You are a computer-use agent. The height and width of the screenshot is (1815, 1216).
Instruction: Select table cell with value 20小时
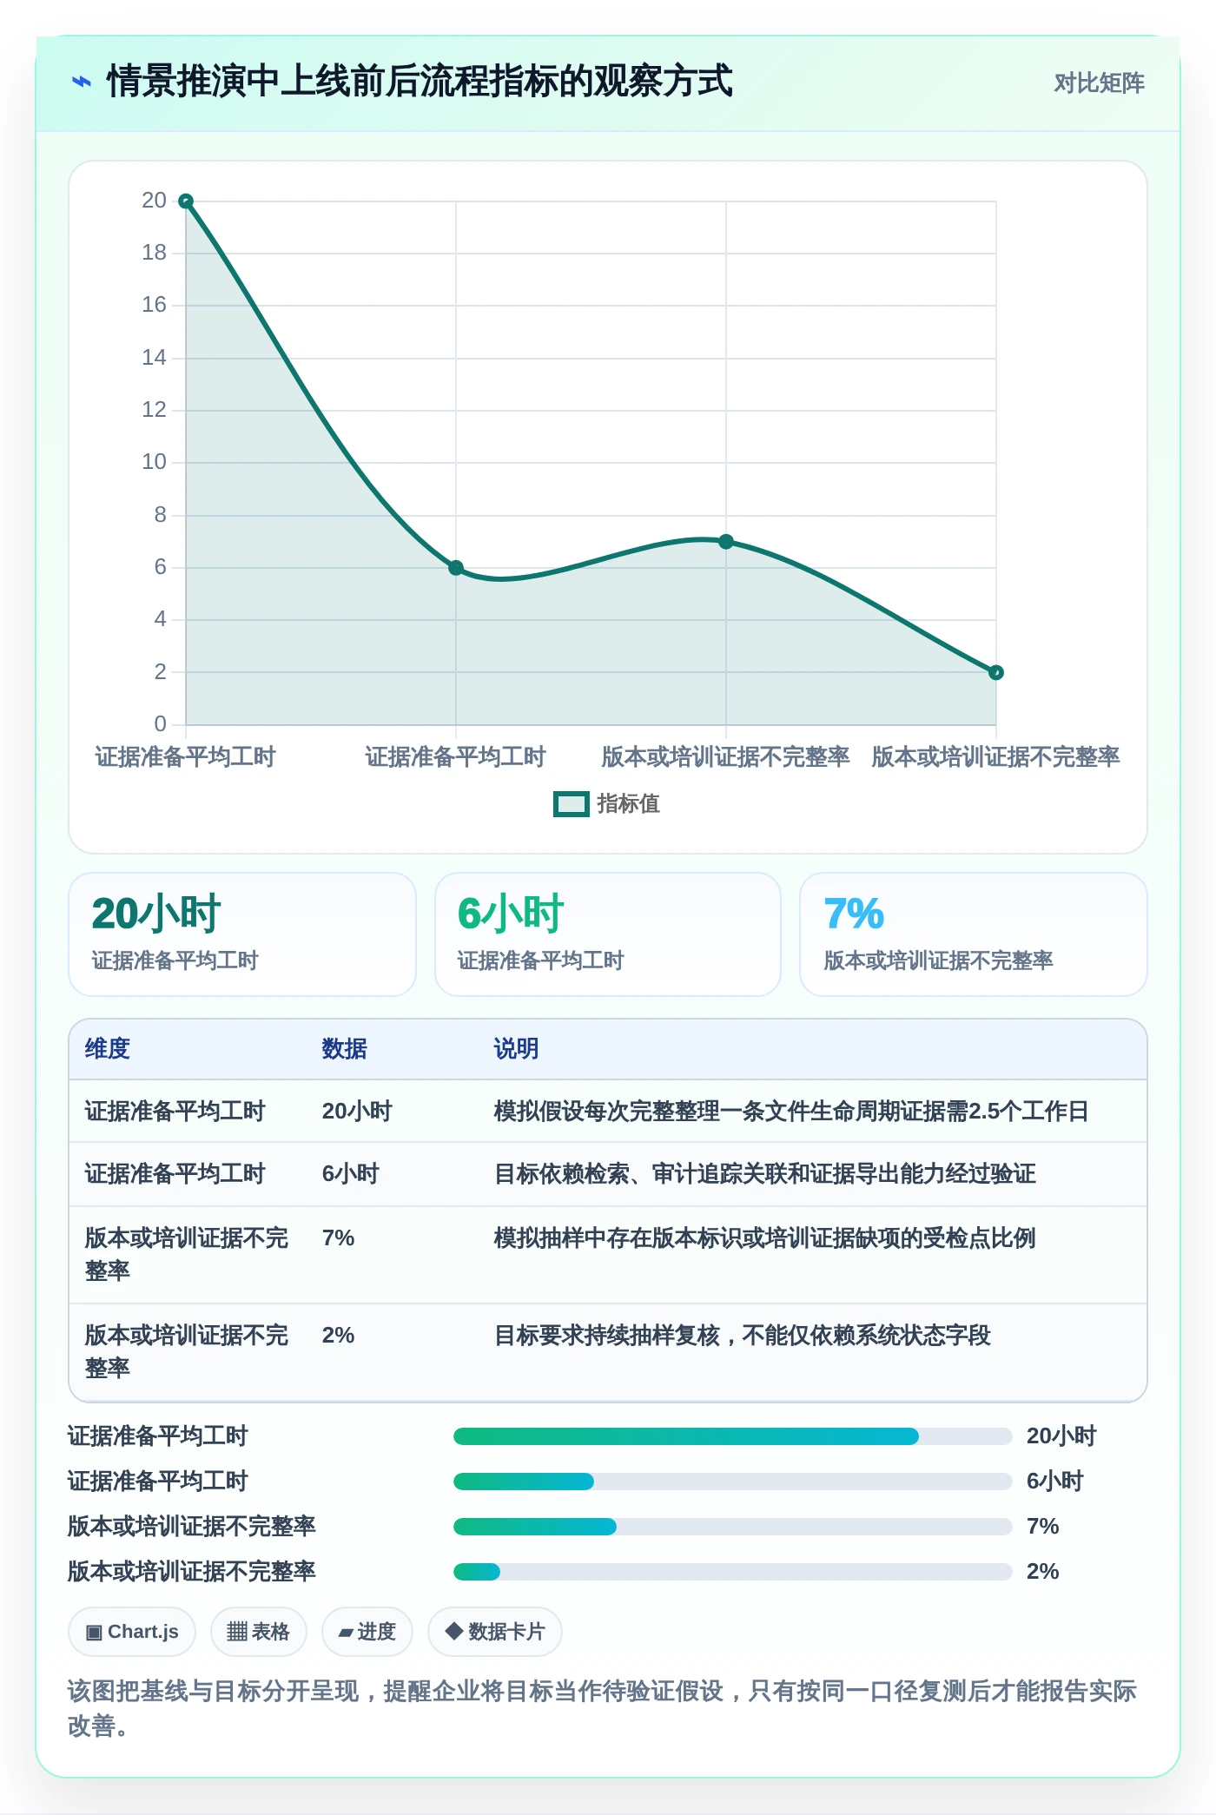coord(357,1112)
